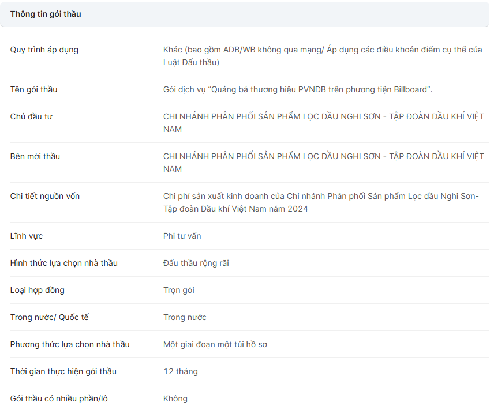This screenshot has height=414, width=494.
Task: Click the "Chi tiết nguồn vốn" label
Action: (x=45, y=196)
